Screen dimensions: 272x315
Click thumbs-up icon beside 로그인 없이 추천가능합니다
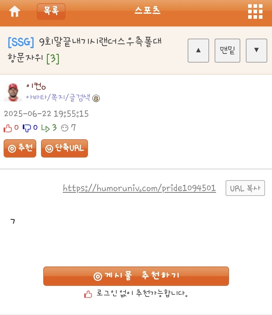[88, 294]
